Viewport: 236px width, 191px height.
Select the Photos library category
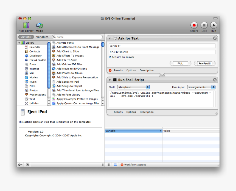[x=33, y=90]
